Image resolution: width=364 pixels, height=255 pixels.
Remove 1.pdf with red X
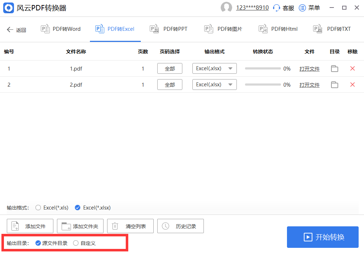(353, 68)
